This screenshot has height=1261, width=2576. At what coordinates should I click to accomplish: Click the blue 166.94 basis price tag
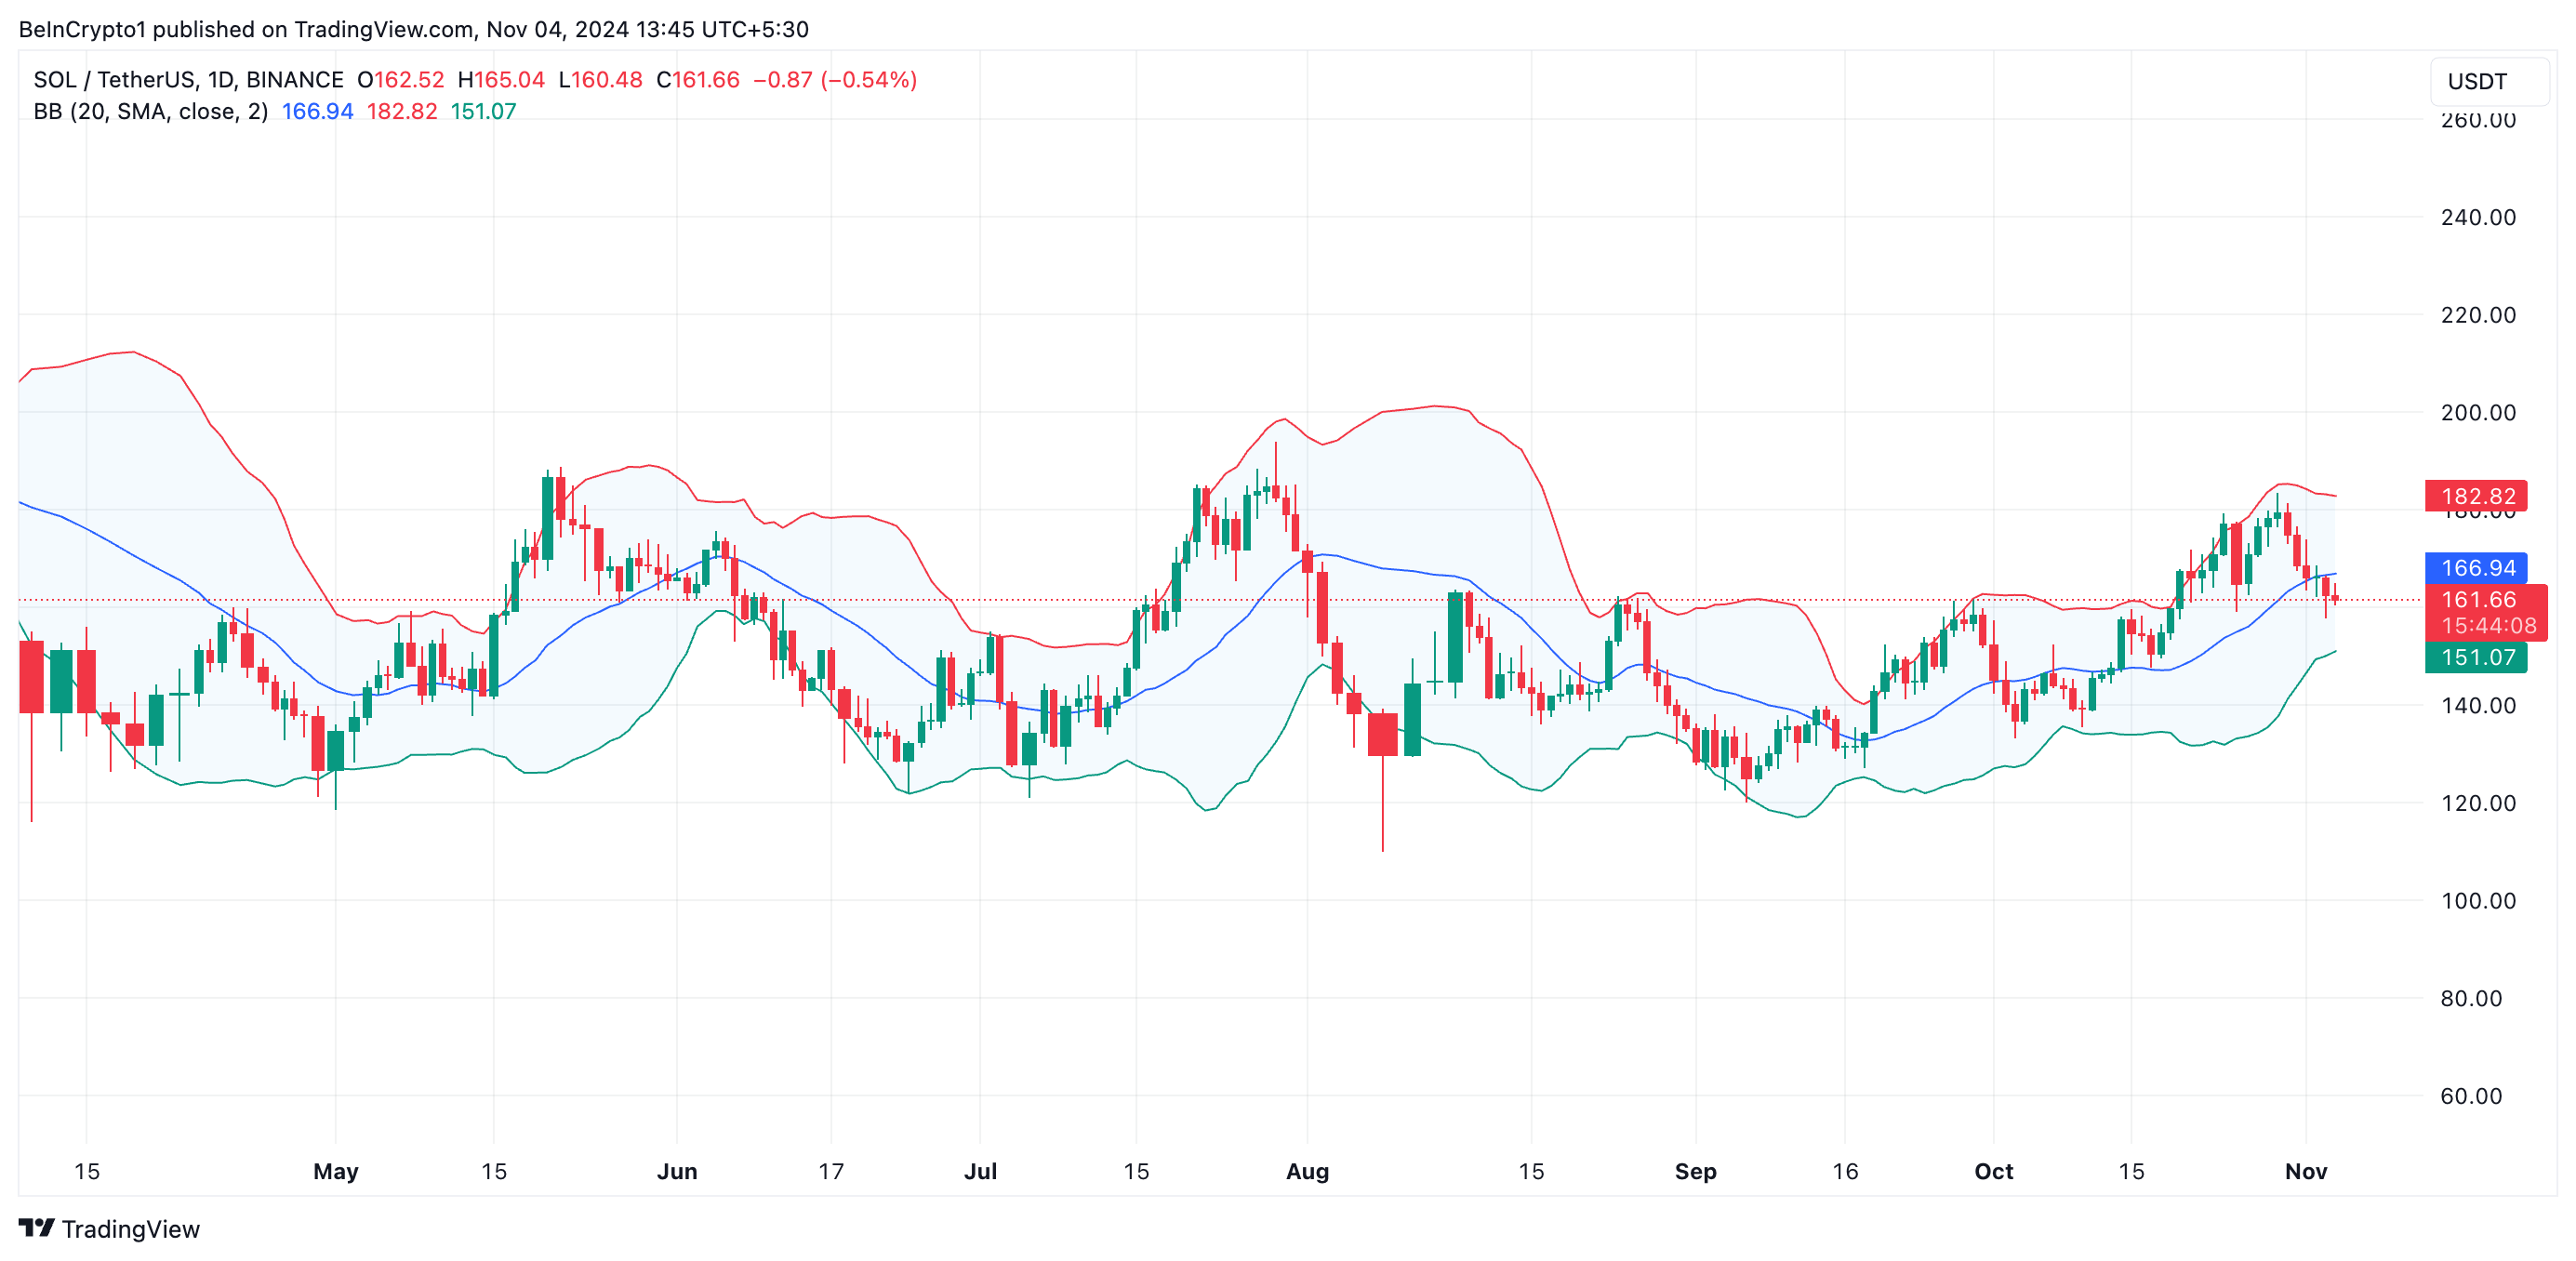(x=2476, y=568)
